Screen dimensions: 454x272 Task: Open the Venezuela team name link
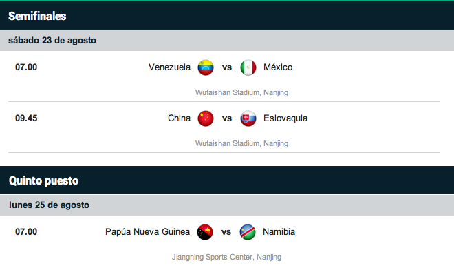coord(169,67)
